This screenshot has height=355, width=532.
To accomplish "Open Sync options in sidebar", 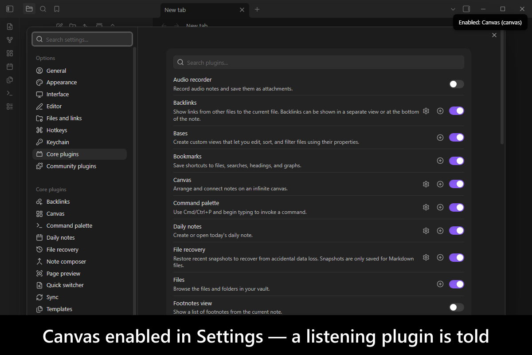I will (x=80, y=297).
